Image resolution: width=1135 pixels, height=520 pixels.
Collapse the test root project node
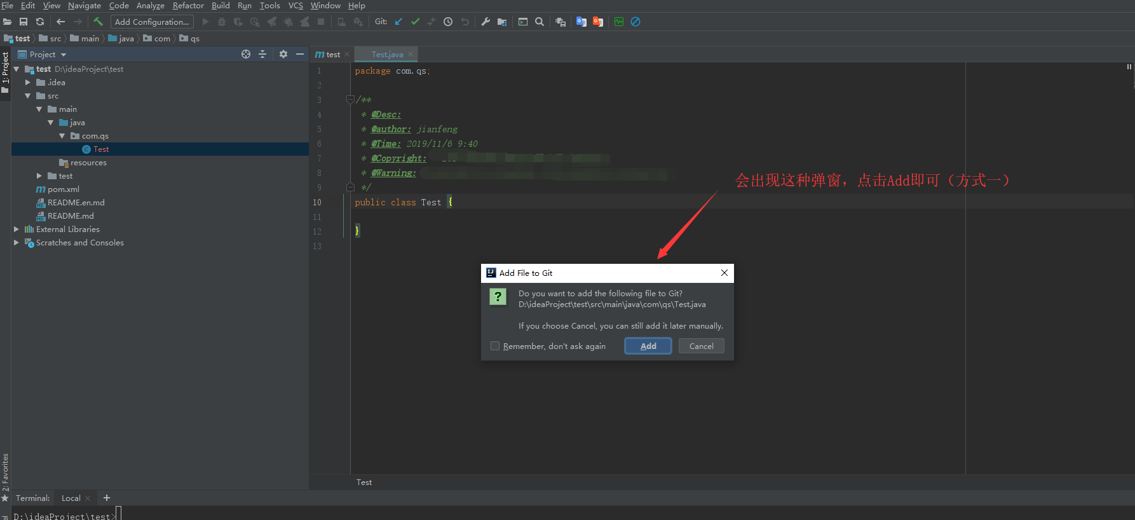coord(17,69)
